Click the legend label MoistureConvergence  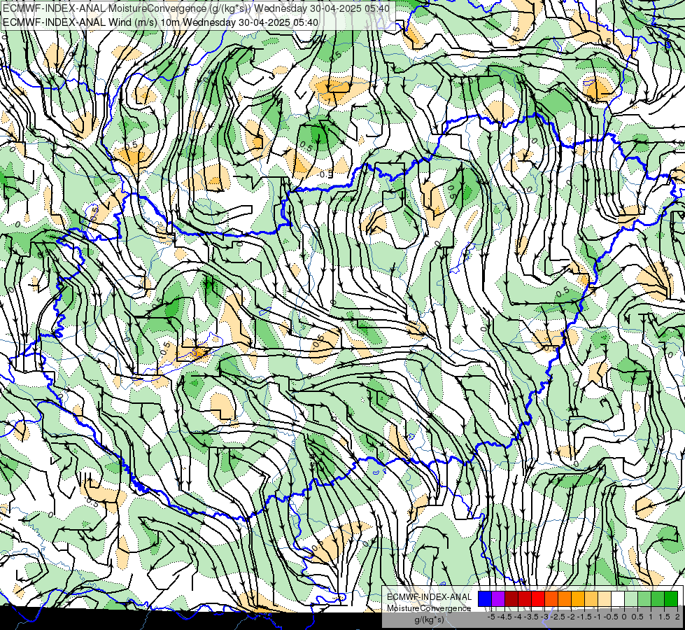pos(429,608)
